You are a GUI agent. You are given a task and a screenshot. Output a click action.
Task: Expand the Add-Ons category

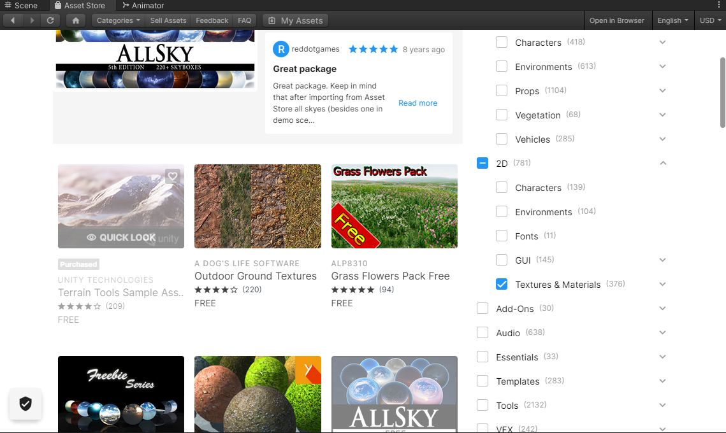(x=662, y=308)
